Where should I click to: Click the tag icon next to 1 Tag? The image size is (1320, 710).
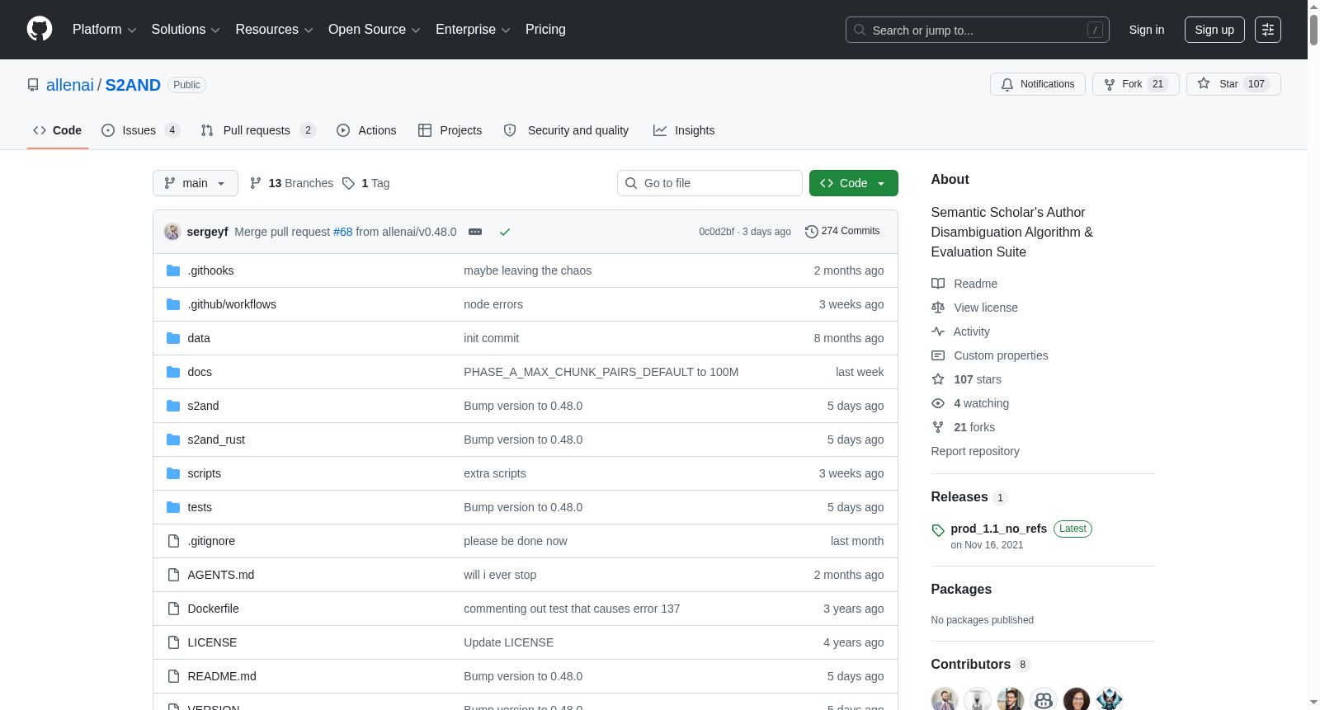[349, 183]
